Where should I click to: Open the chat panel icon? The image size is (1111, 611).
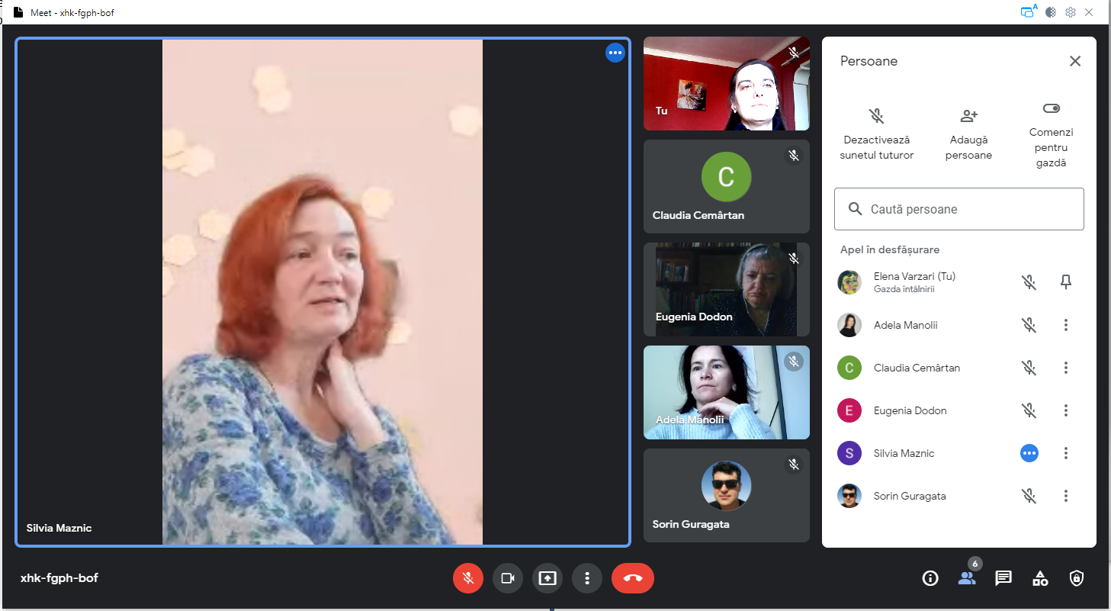1003,578
